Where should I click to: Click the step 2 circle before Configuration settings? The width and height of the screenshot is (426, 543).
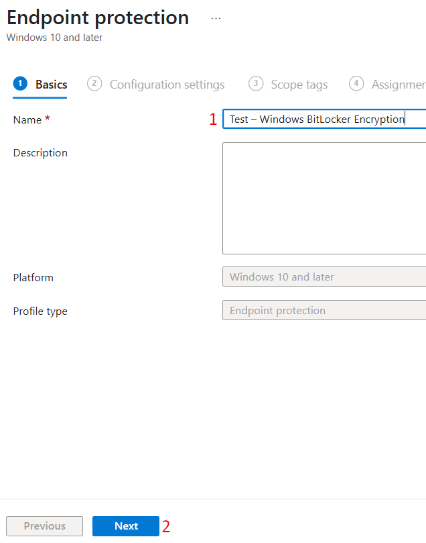[x=94, y=84]
